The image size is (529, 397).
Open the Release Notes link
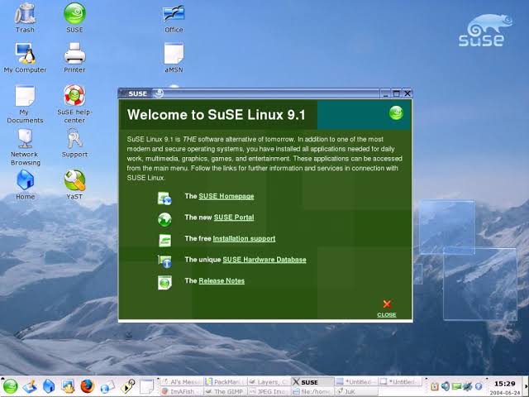coord(222,281)
